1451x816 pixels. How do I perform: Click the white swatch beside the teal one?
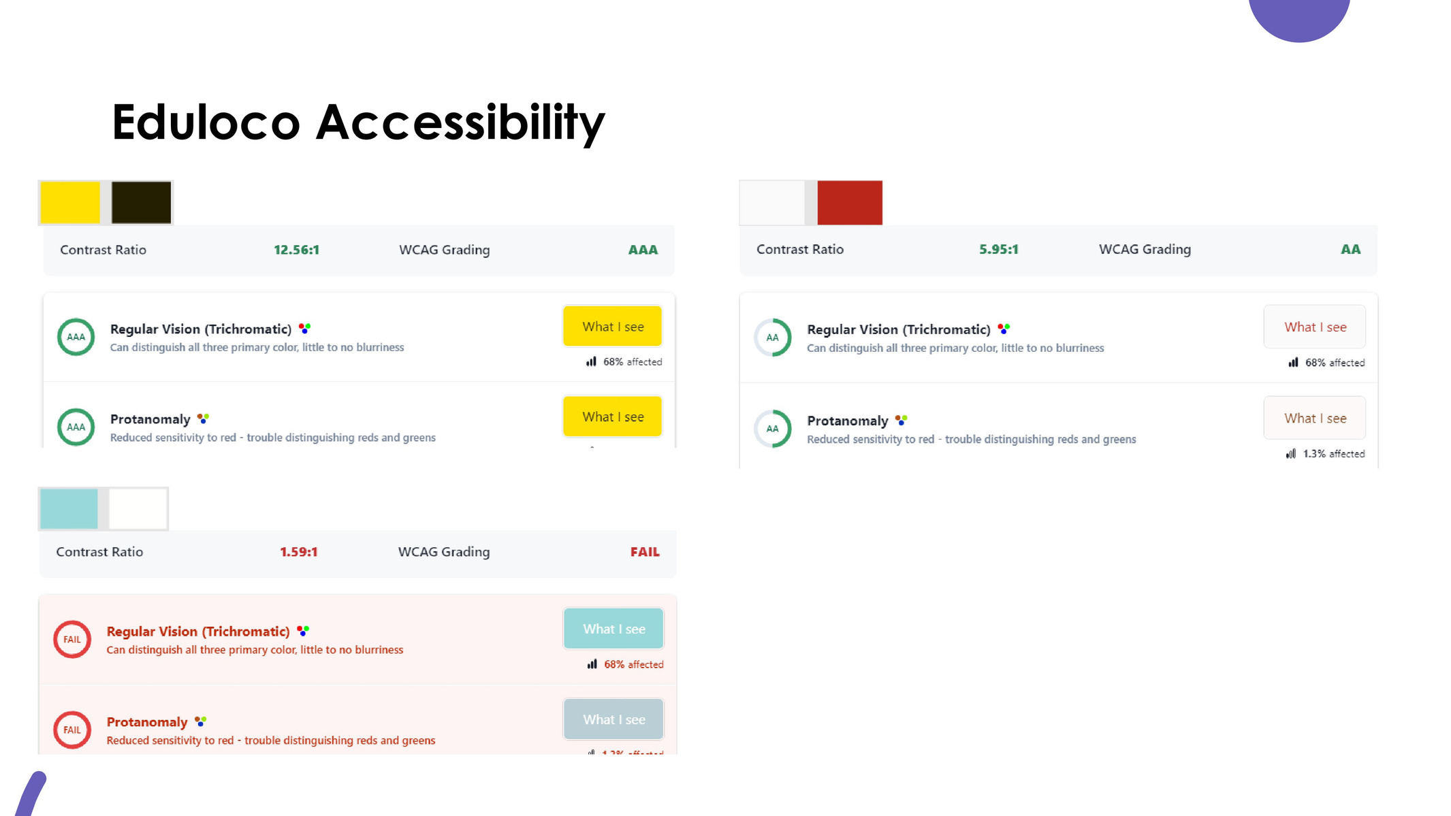click(138, 508)
